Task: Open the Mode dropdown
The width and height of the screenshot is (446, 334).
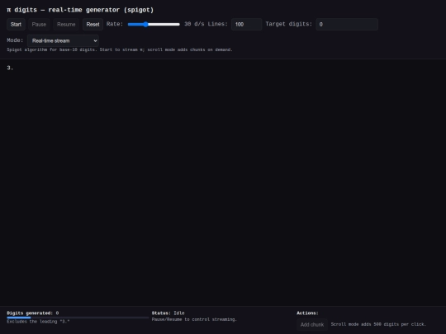Action: pyautogui.click(x=63, y=41)
